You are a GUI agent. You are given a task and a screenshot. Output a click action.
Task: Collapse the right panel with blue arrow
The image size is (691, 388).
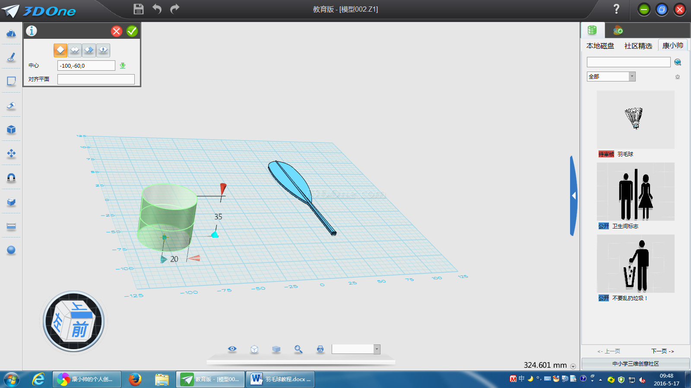(574, 196)
